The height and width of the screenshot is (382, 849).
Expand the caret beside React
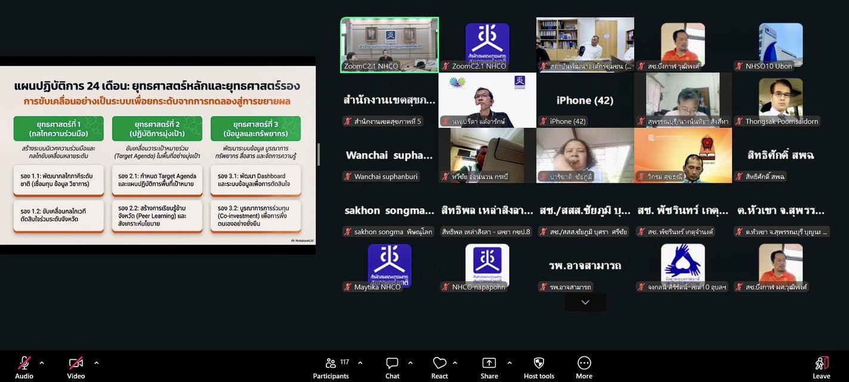click(455, 362)
